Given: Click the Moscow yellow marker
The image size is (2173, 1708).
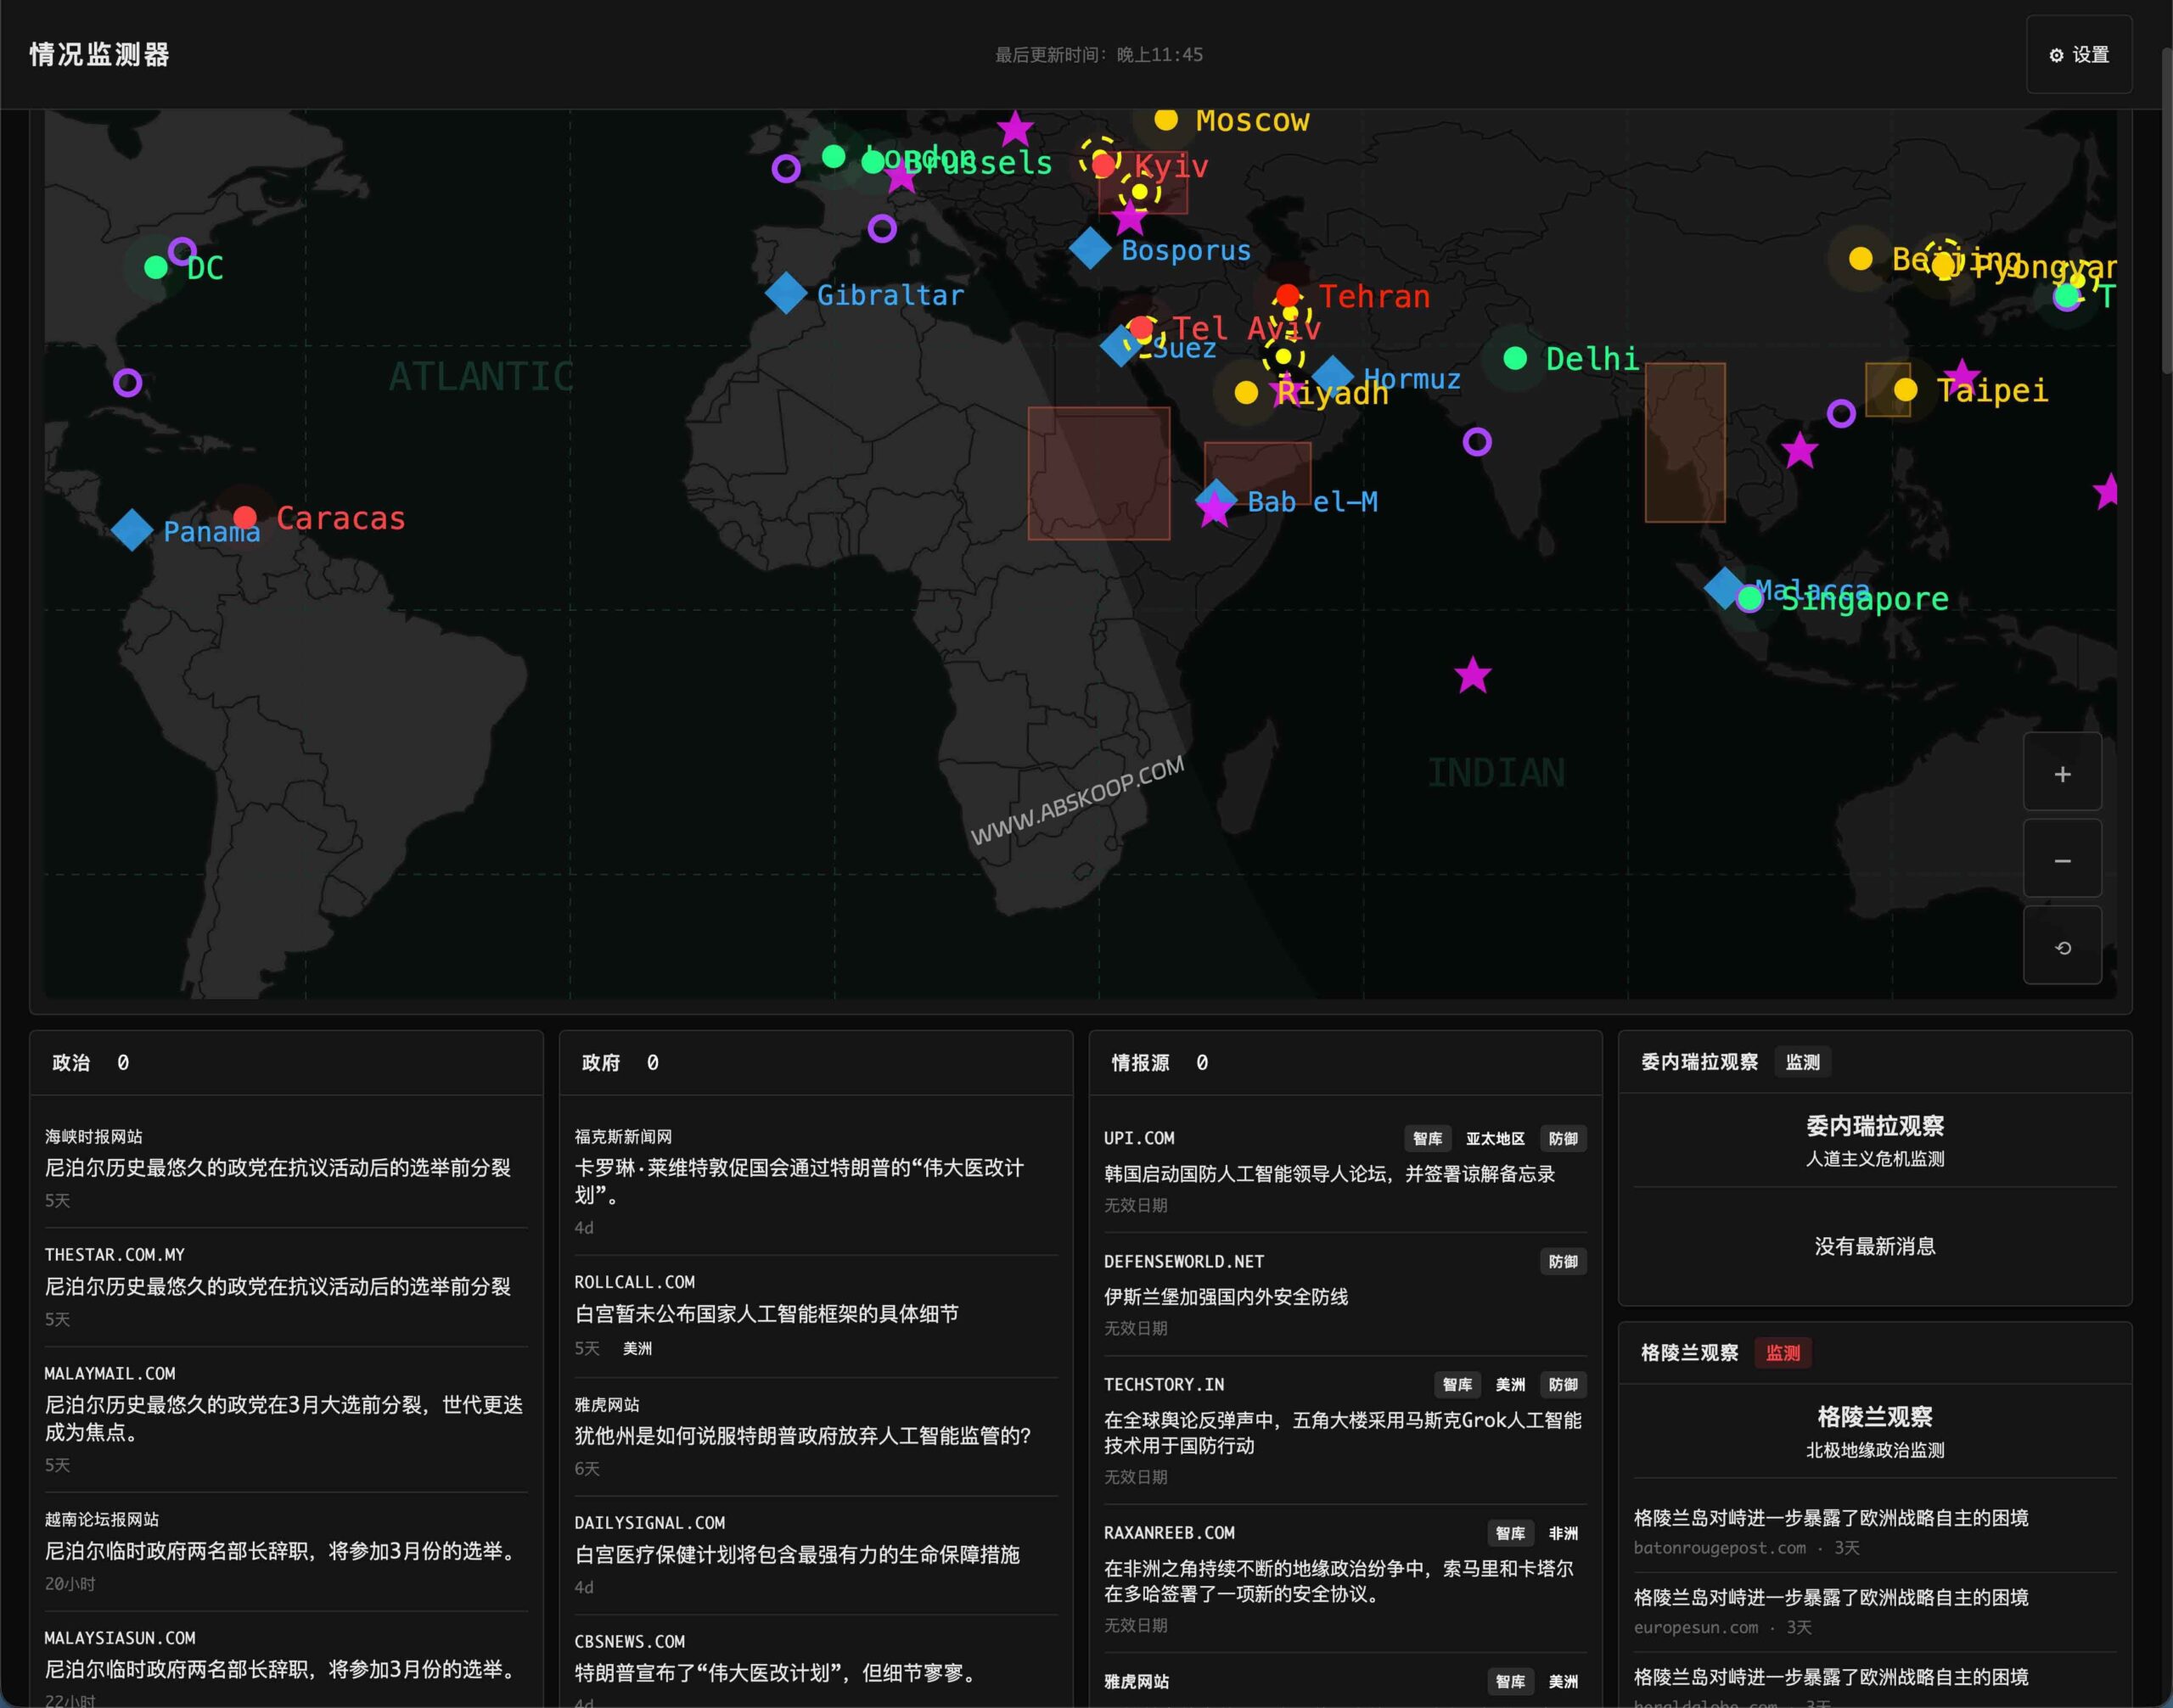Looking at the screenshot, I should coord(1165,120).
